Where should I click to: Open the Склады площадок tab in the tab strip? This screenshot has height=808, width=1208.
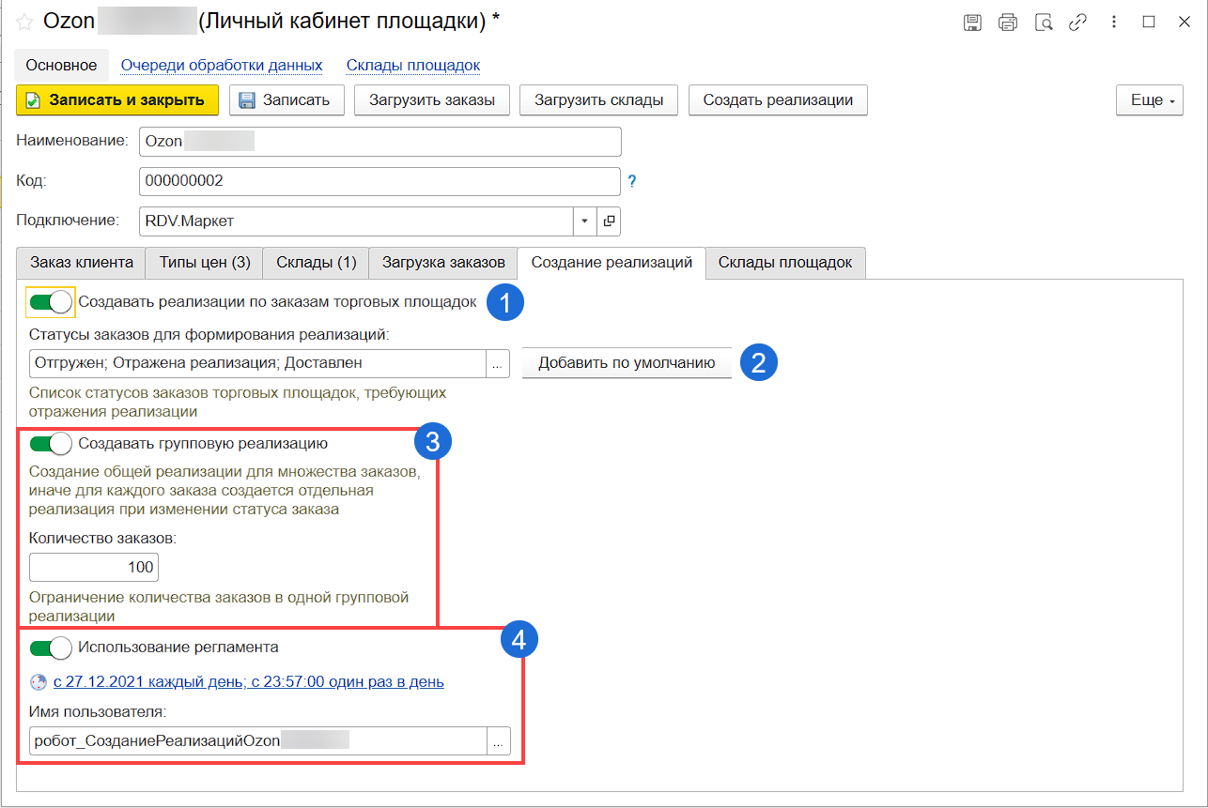[785, 263]
